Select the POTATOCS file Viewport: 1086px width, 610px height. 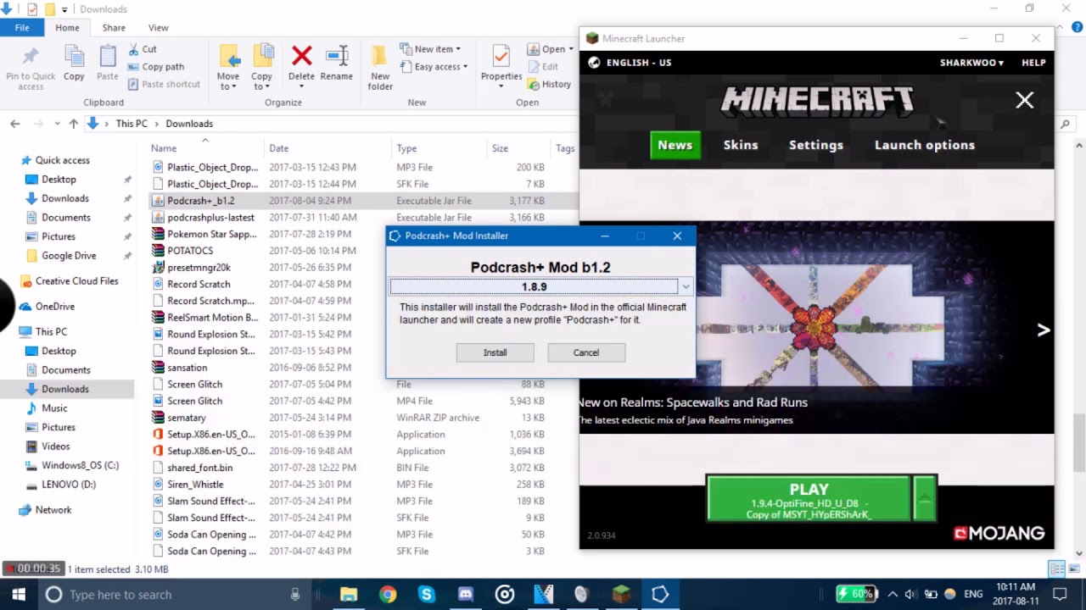(190, 251)
